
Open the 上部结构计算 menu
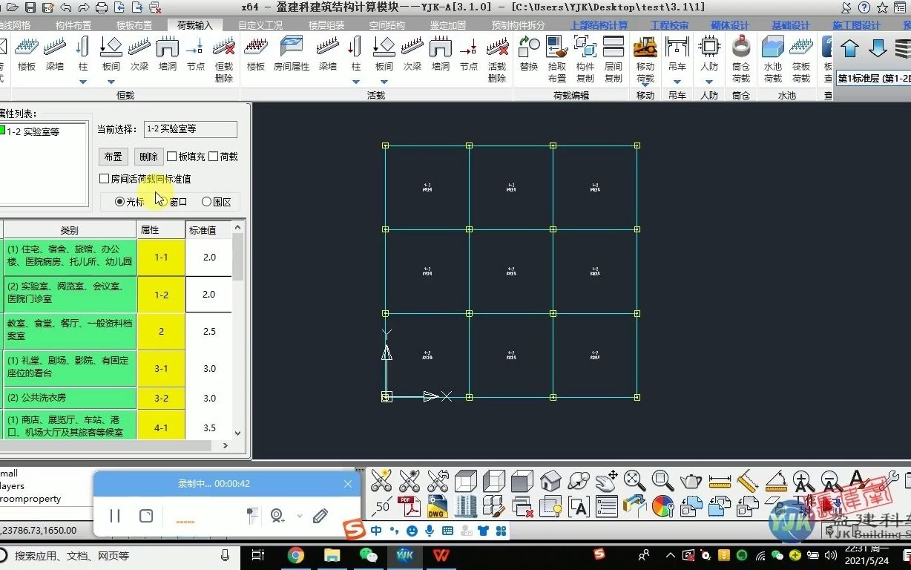coord(599,24)
